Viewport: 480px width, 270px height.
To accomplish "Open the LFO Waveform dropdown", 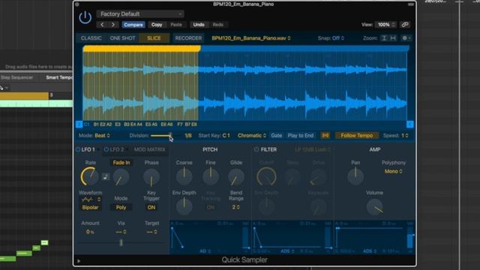I will coord(90,199).
